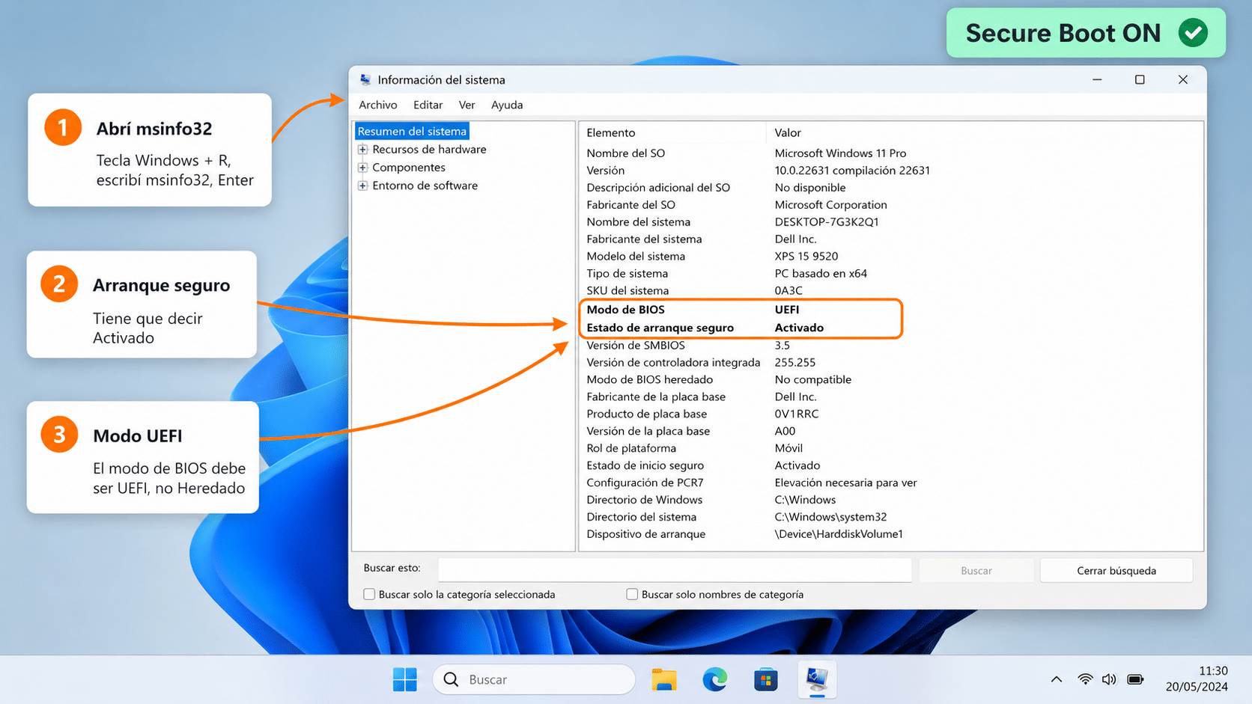Click the Buscar search button
The image size is (1252, 704).
[976, 570]
